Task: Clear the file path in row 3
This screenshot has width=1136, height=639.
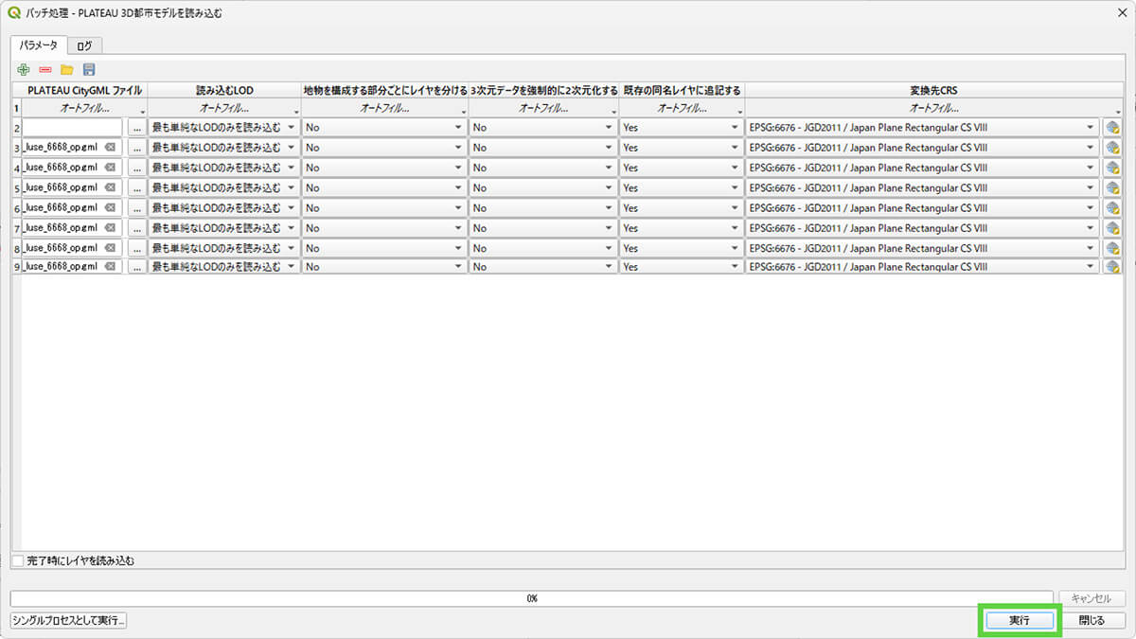Action: point(110,147)
